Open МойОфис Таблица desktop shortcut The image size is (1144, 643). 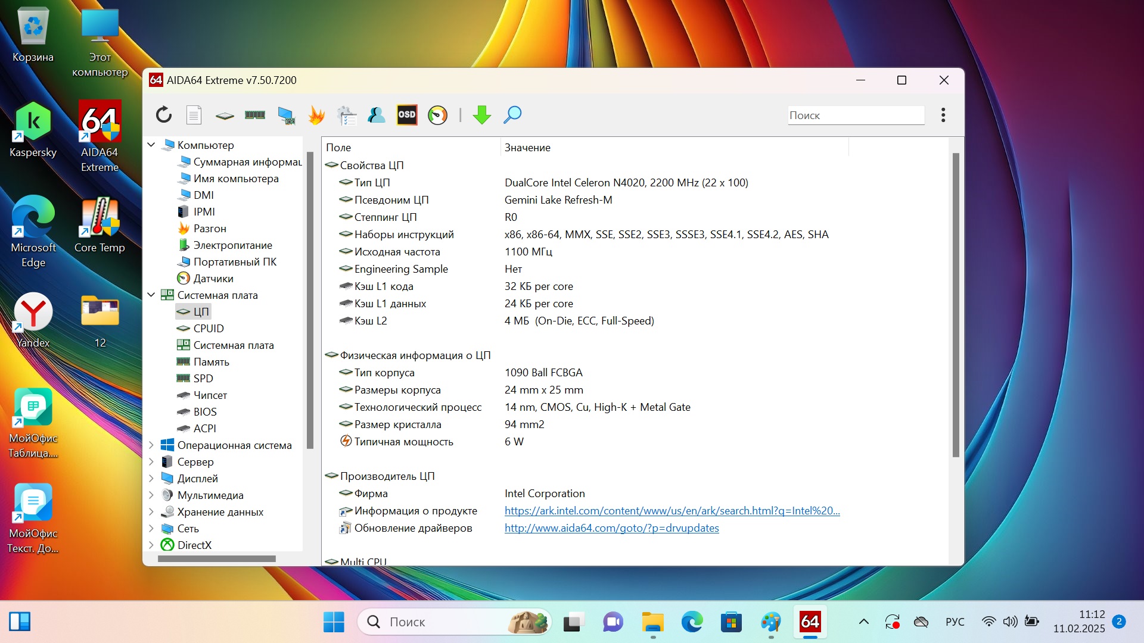pos(33,423)
